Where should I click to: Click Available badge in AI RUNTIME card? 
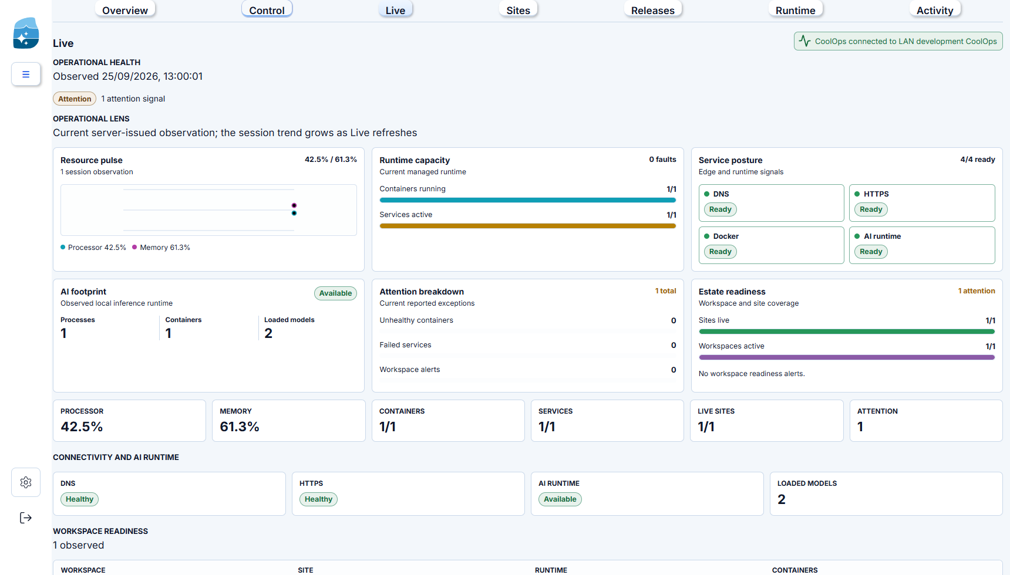[560, 499]
